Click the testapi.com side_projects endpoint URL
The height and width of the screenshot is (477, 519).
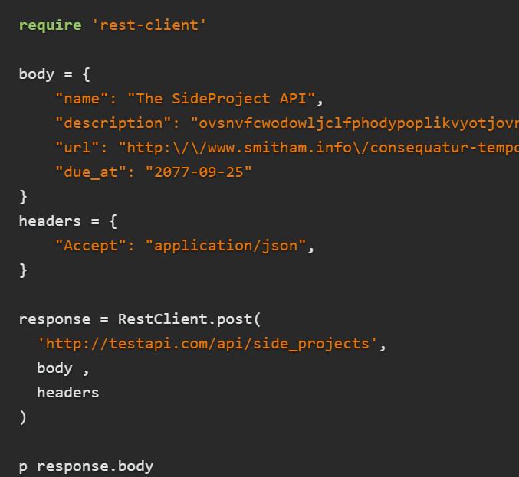(x=207, y=344)
